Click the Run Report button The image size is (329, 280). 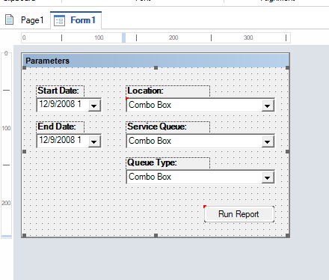point(239,214)
